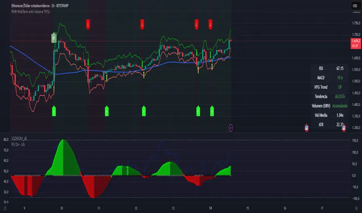Image resolution: width=362 pixels, height=213 pixels.
Task: Click date 9 on the time axis
Action: [x=24, y=208]
